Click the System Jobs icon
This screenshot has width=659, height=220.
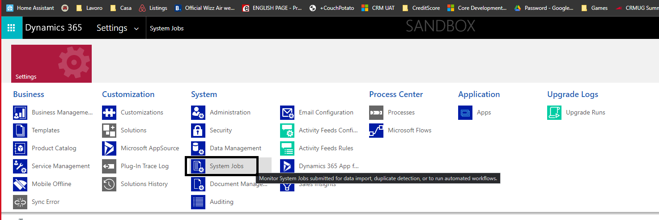198,166
